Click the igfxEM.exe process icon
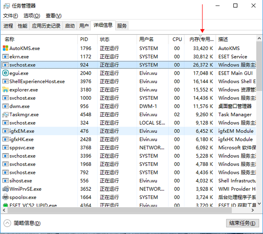 pyautogui.click(x=6, y=131)
